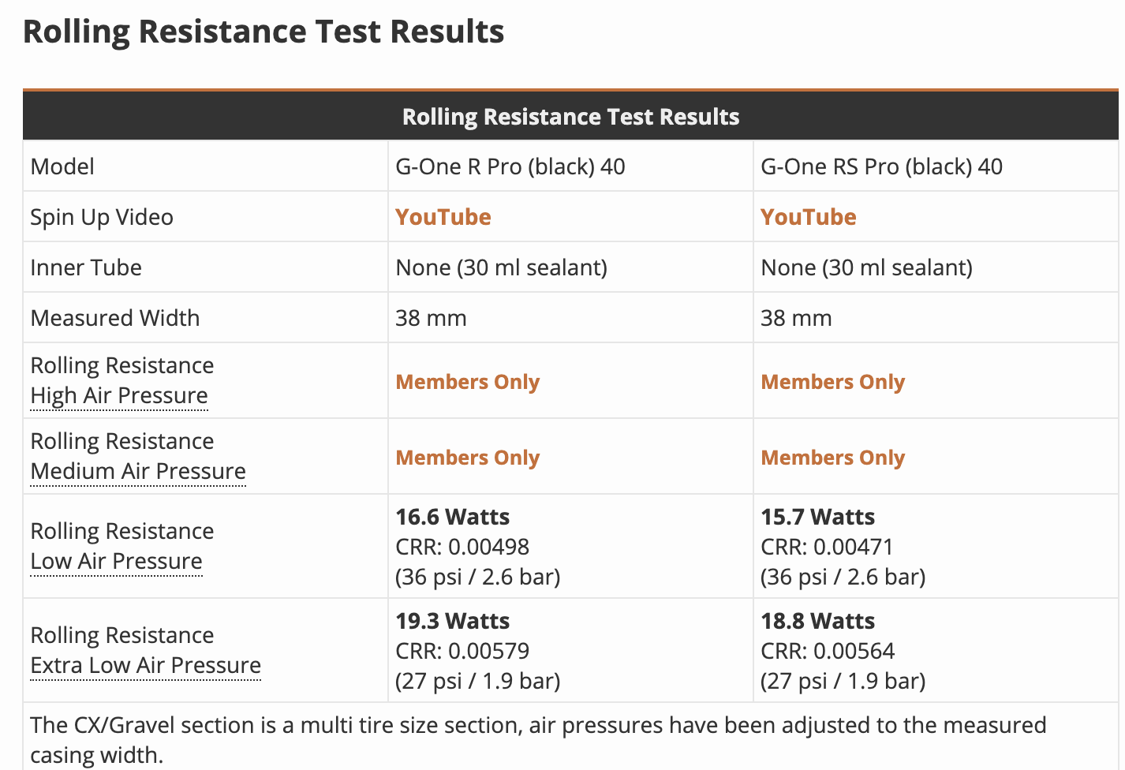Click Members Only for RS Pro high pressure
This screenshot has height=770, width=1125.
(x=832, y=382)
